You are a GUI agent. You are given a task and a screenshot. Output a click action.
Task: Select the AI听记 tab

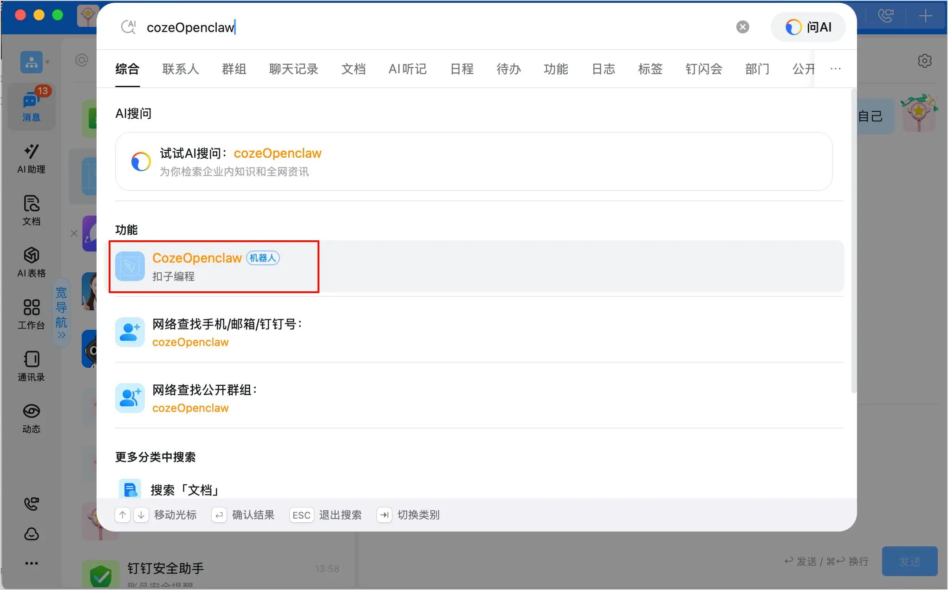tap(408, 69)
